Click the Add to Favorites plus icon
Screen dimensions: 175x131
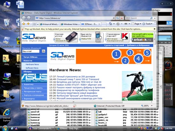coord(28,24)
